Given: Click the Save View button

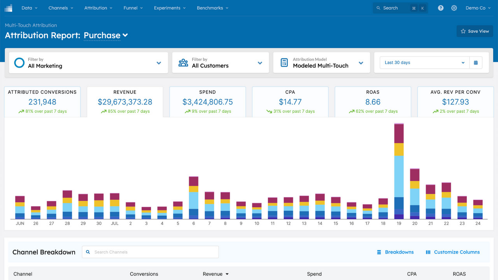Looking at the screenshot, I should click(475, 31).
